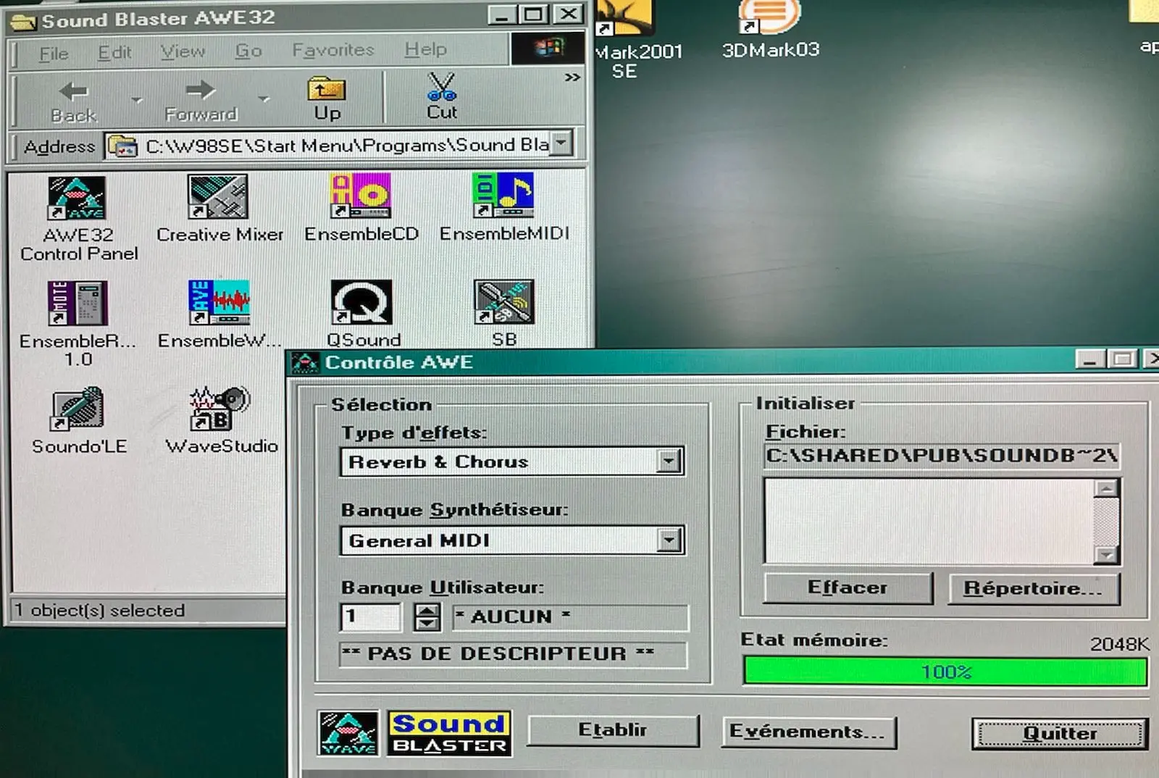Click the Contrôle AWE title bar icon
Viewport: 1159px width, 778px height.
coord(305,363)
